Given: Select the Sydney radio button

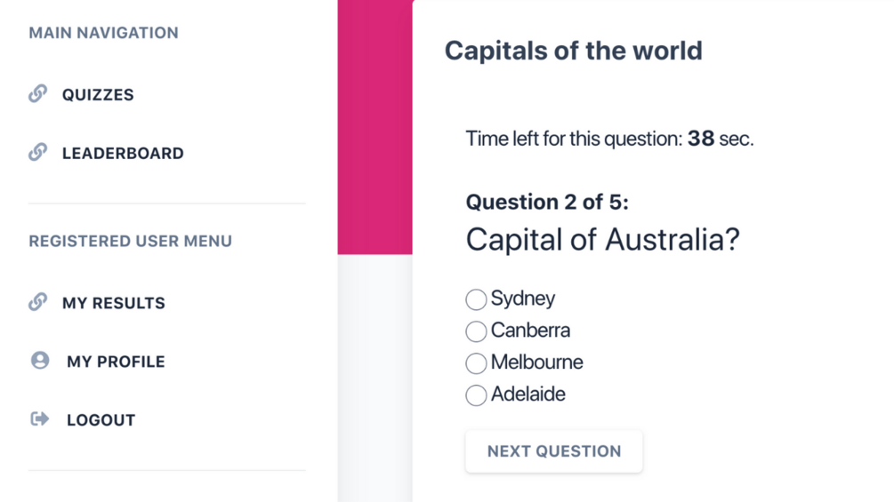Looking at the screenshot, I should (476, 299).
